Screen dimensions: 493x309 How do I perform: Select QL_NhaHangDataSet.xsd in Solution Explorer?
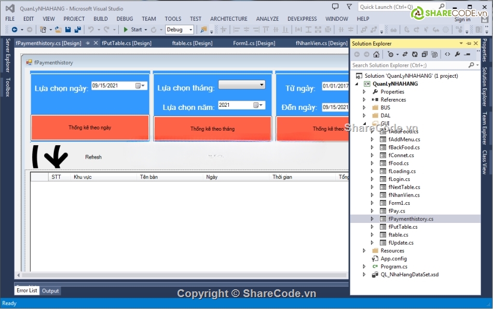409,274
